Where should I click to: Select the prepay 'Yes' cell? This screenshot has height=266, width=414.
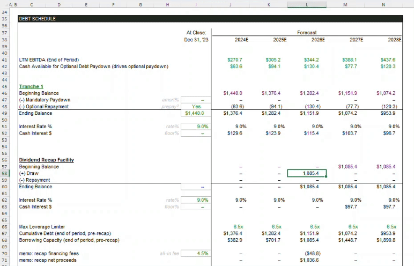click(x=196, y=106)
